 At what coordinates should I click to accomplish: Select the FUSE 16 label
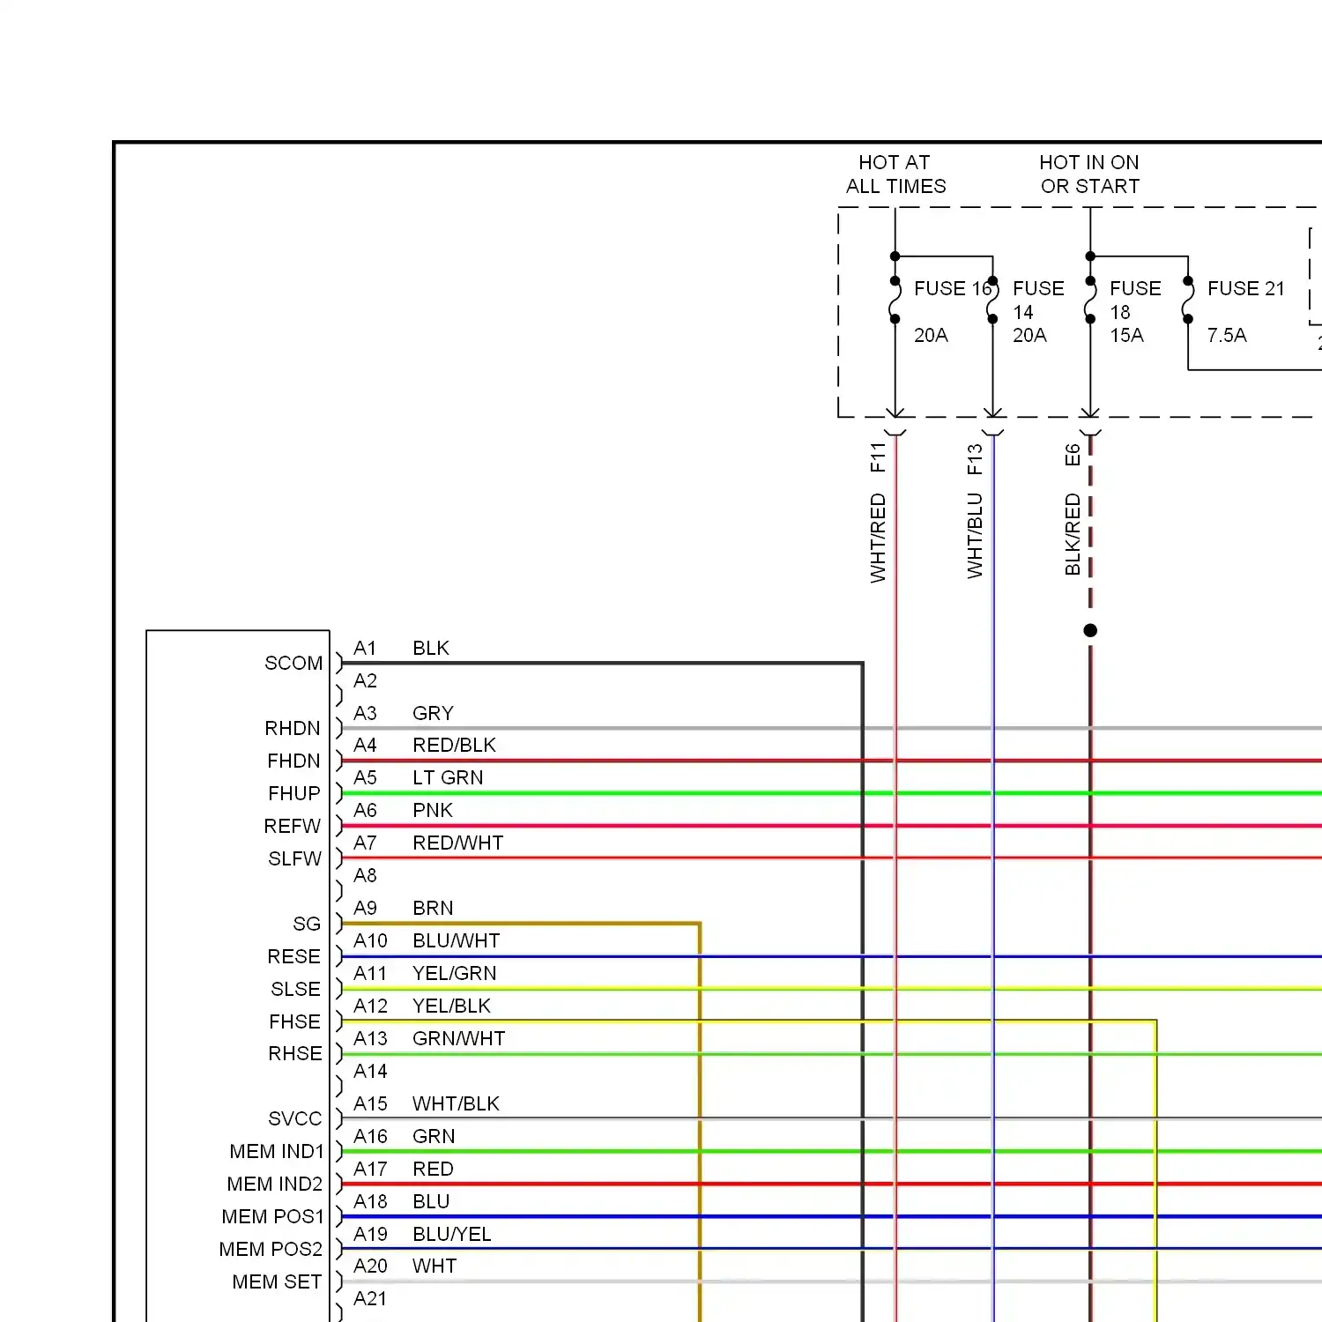point(953,288)
